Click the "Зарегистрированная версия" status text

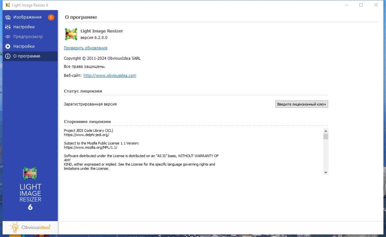coord(90,104)
